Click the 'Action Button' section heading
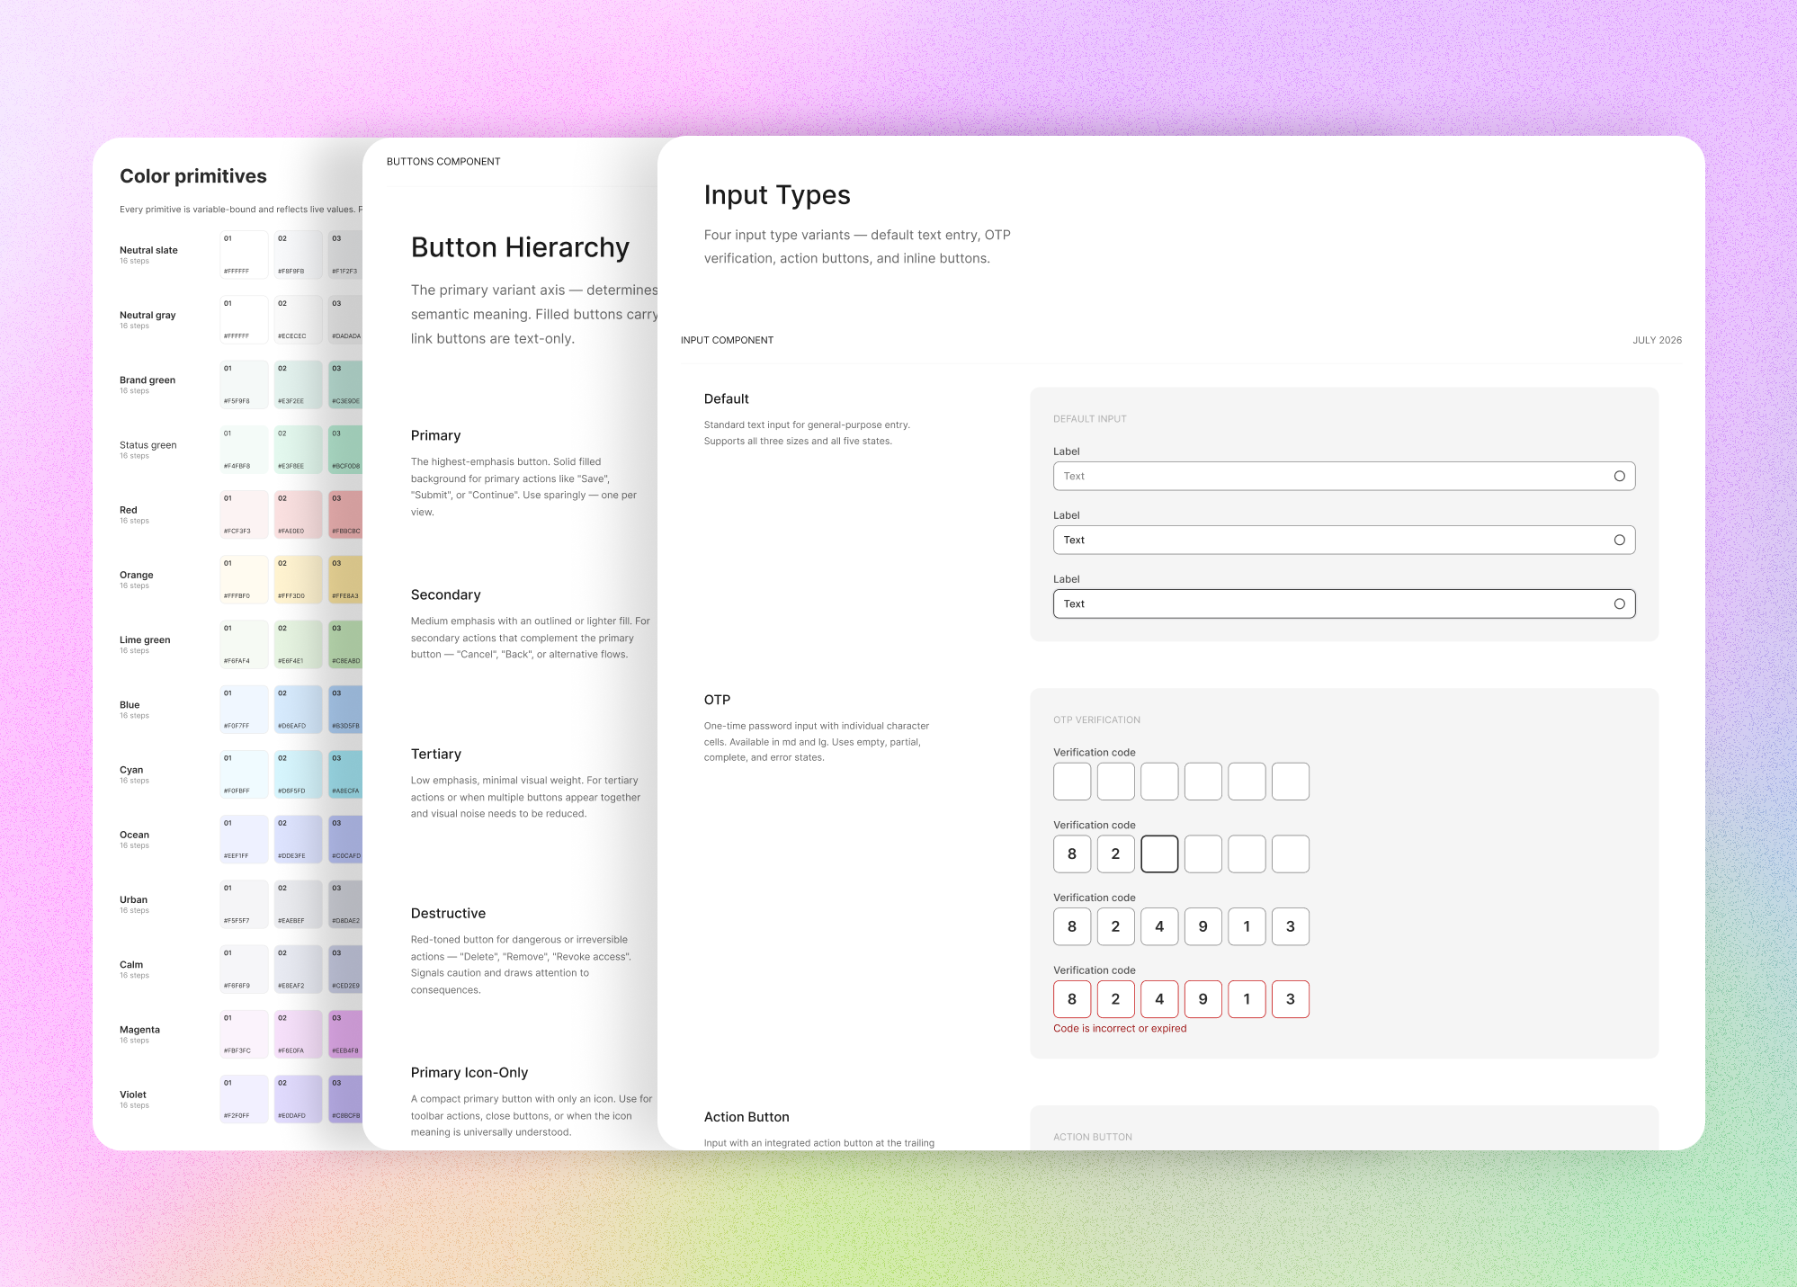 coord(747,1117)
